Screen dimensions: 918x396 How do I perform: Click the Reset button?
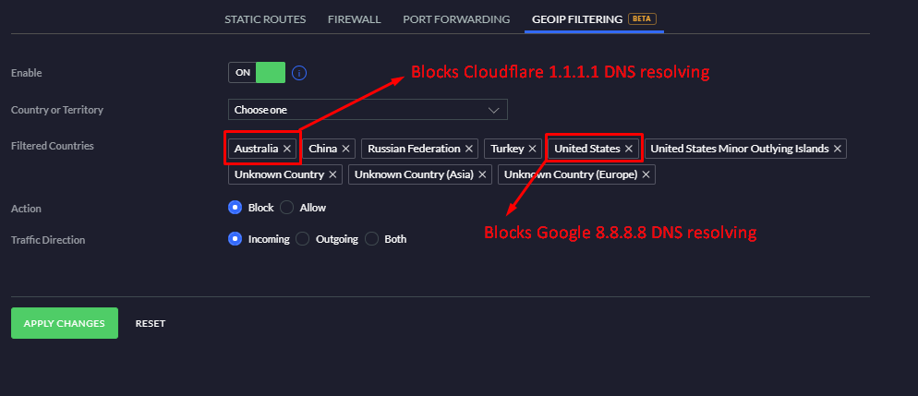(x=151, y=323)
